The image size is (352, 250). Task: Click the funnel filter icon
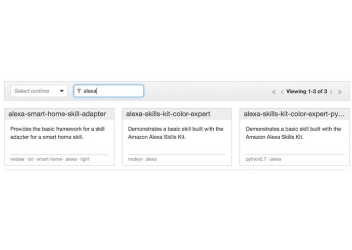79,91
